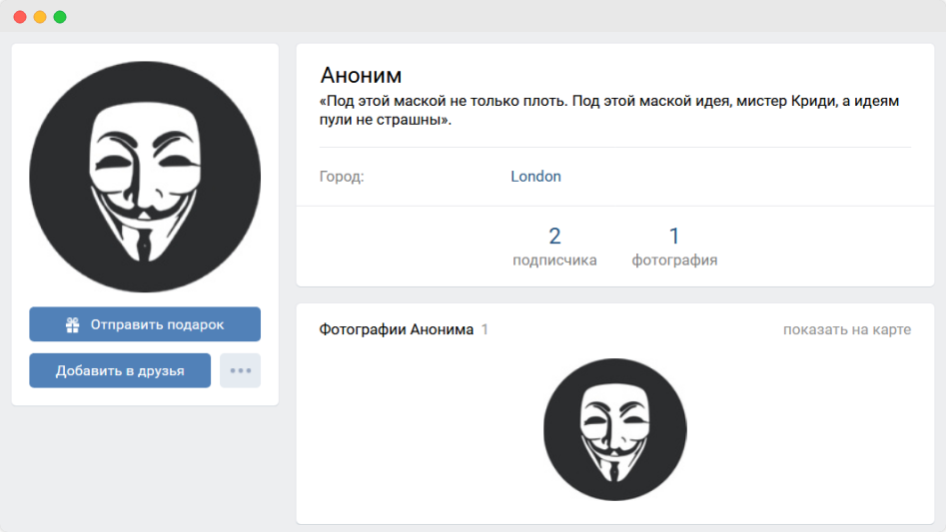This screenshot has width=946, height=532.
Task: Click the показать на карте link
Action: (x=846, y=329)
